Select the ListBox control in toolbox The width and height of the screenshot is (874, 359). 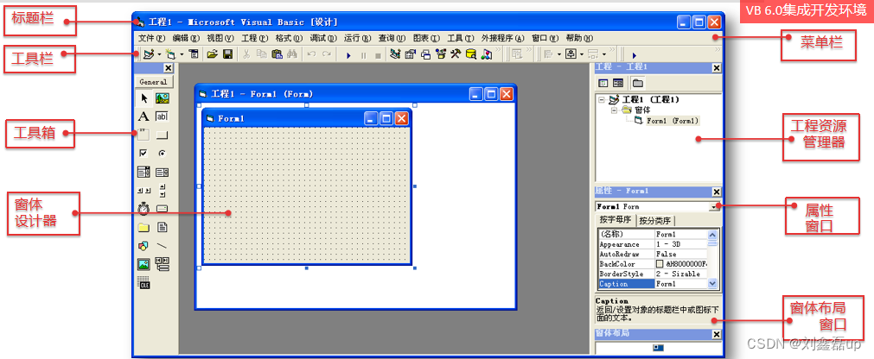(x=163, y=172)
